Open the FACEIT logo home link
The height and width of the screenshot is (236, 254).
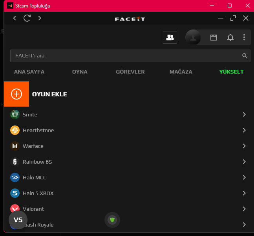click(x=130, y=19)
